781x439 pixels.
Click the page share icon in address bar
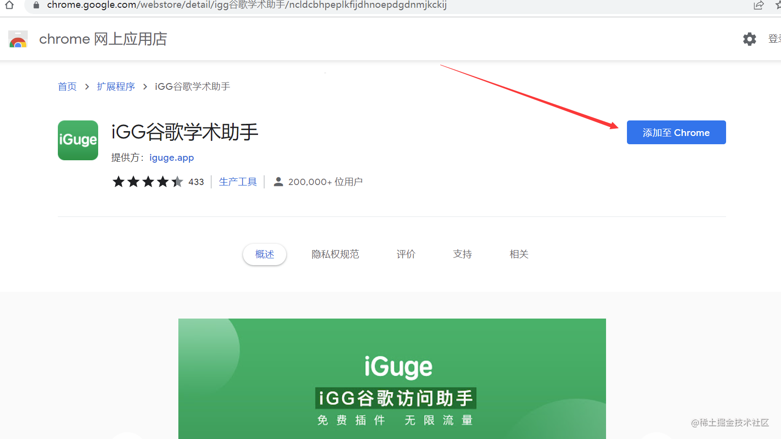pos(759,5)
